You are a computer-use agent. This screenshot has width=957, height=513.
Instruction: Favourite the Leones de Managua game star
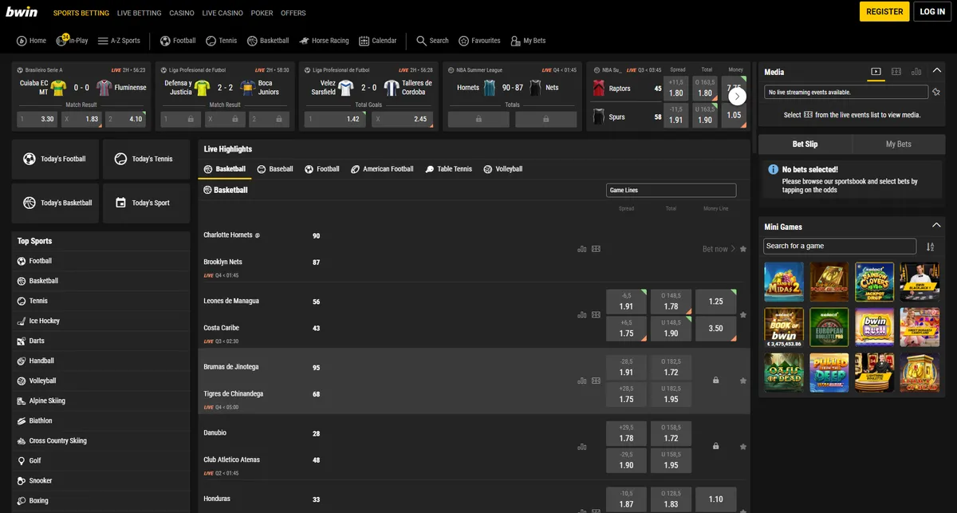click(743, 315)
